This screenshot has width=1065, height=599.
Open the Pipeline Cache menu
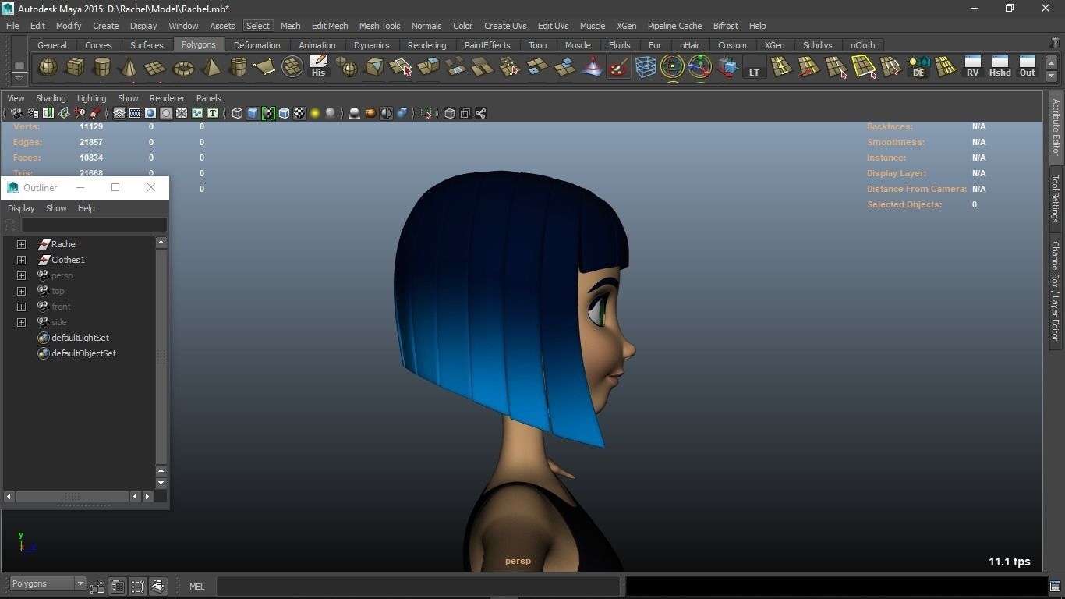click(674, 26)
